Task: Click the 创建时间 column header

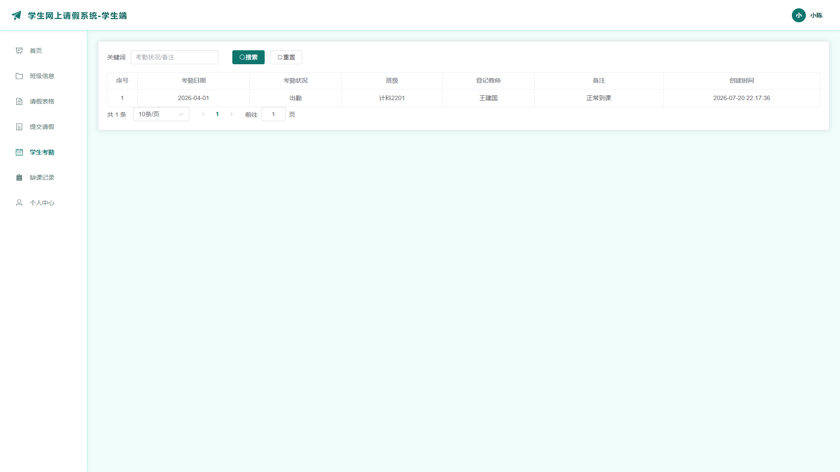Action: (742, 80)
